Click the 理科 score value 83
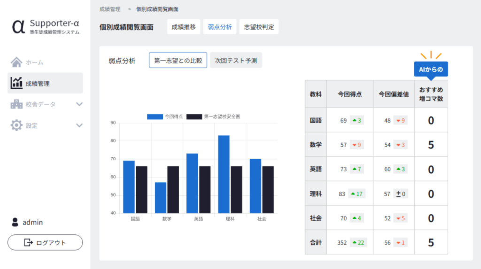Viewport: 481px width, 269px height. click(342, 194)
